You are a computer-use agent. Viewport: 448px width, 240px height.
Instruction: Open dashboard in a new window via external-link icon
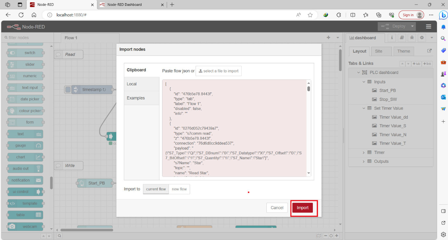429,51
